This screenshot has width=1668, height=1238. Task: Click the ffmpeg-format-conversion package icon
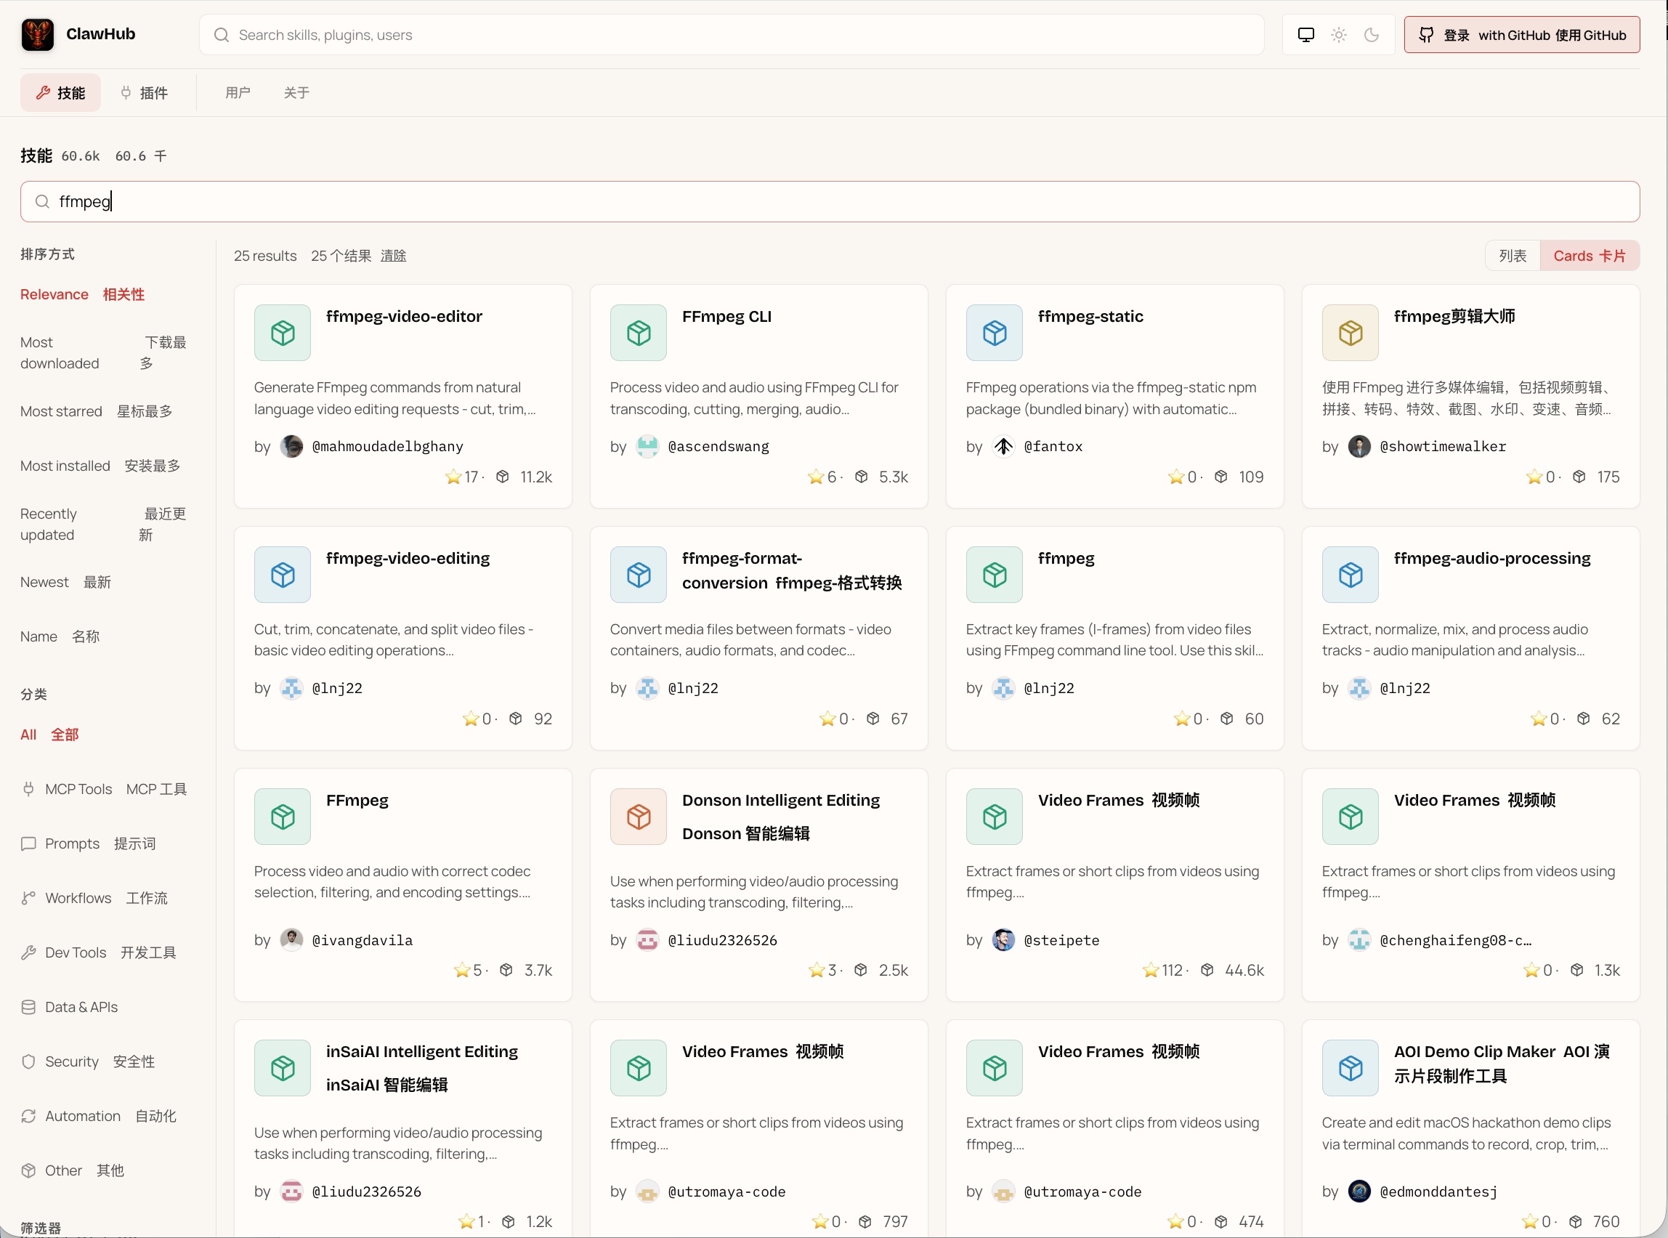point(639,575)
